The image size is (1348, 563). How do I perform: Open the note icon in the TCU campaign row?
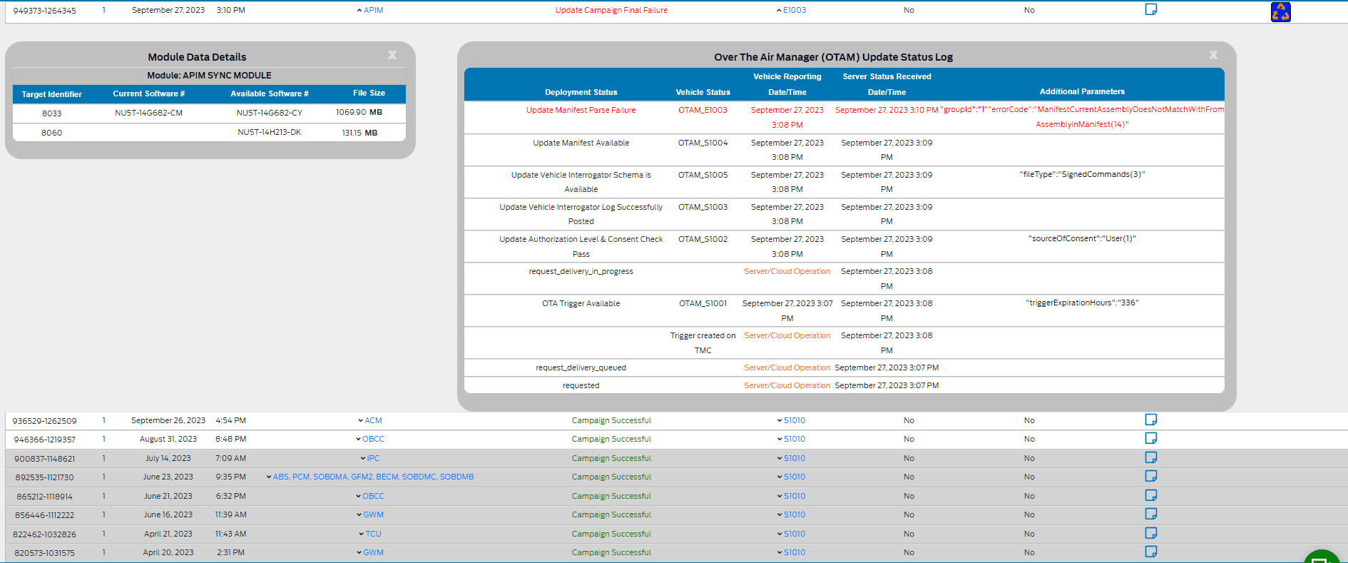pyautogui.click(x=1150, y=533)
